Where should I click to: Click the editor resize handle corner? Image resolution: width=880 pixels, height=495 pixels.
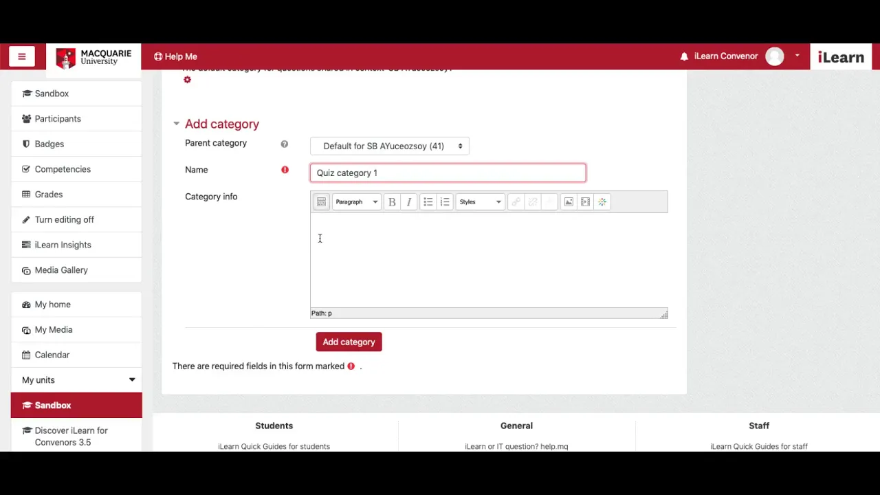pyautogui.click(x=663, y=314)
